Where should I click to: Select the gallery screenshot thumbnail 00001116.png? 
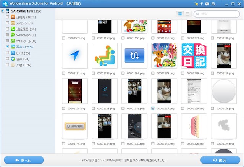tap(134, 91)
